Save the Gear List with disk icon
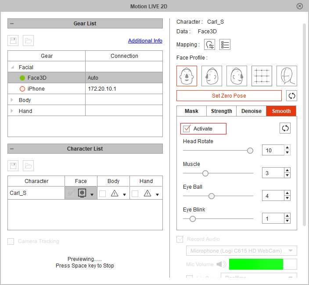The image size is (309, 285). tap(13, 40)
